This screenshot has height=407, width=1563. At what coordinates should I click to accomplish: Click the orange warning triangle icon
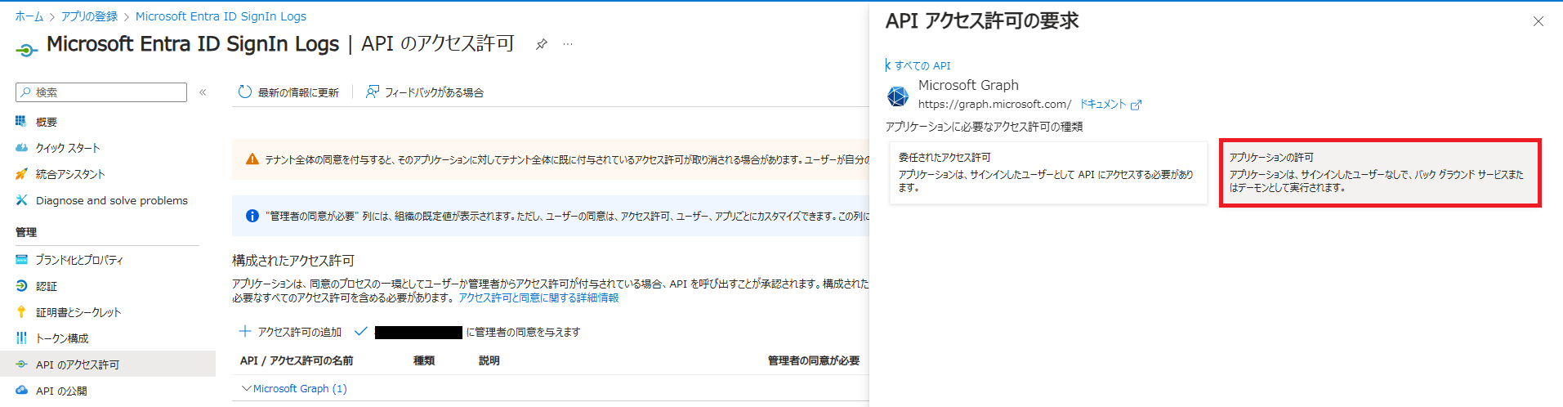tap(252, 159)
